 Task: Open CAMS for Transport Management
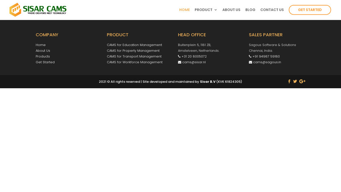134,57
